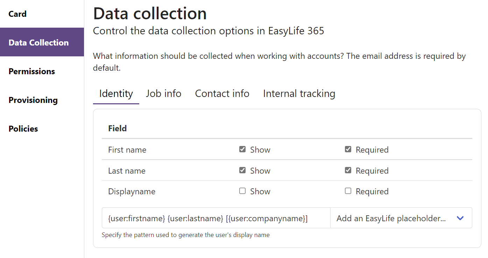The width and height of the screenshot is (488, 258).
Task: Enable Required for Displayname
Action: click(x=348, y=191)
